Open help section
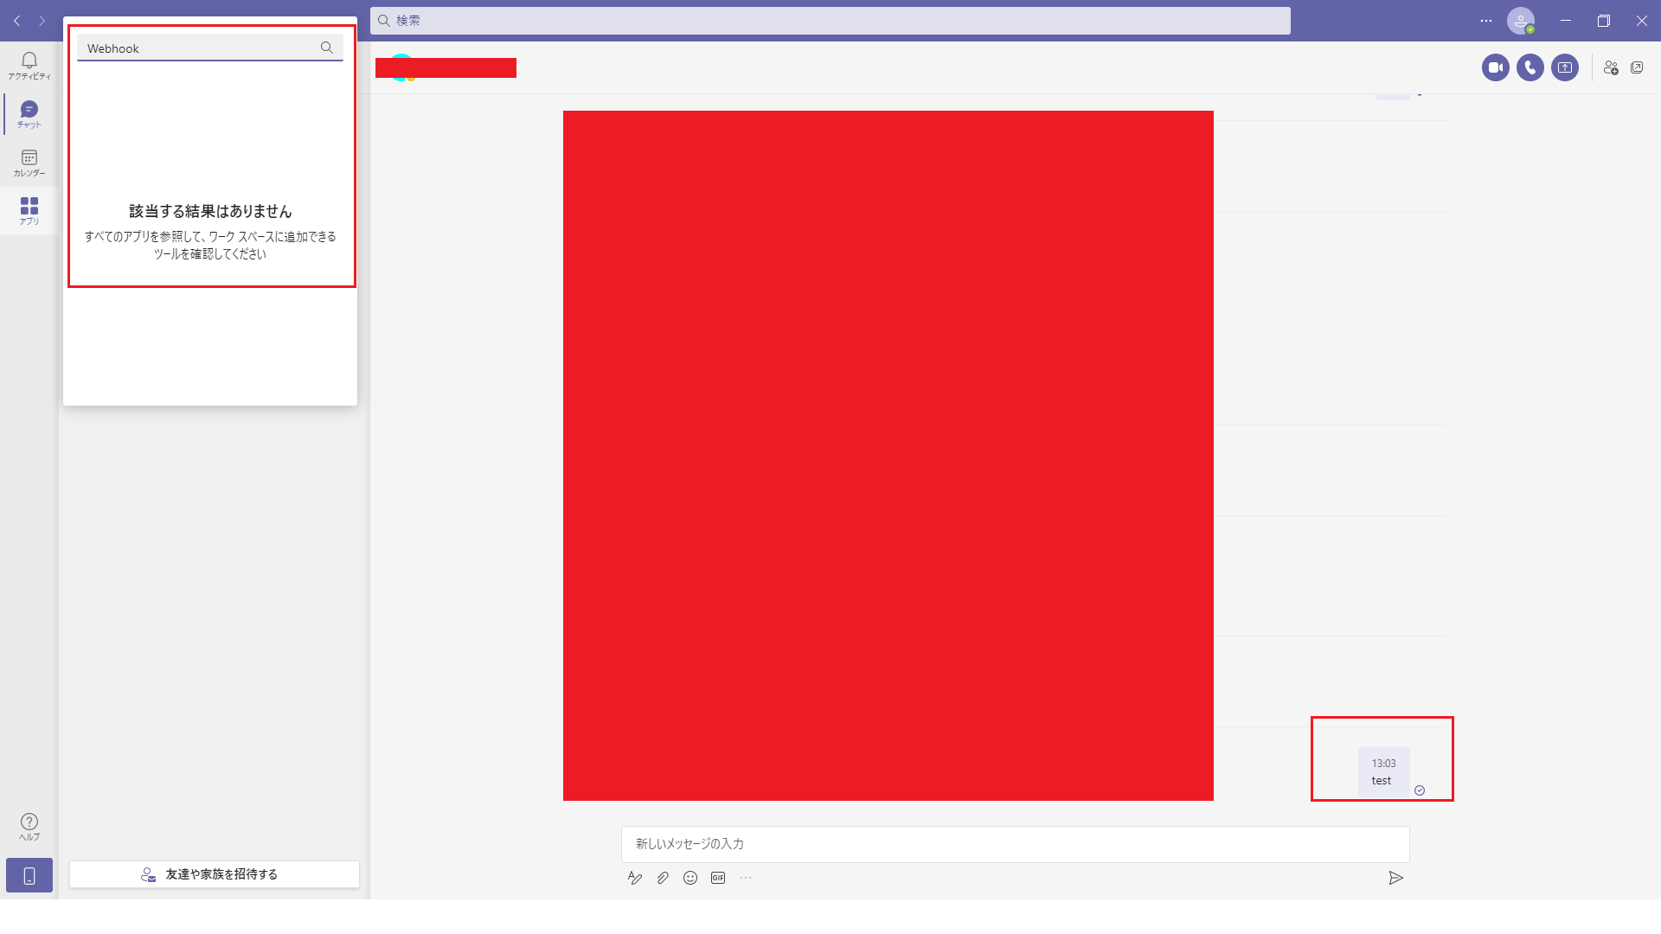The height and width of the screenshot is (934, 1661). 29,826
